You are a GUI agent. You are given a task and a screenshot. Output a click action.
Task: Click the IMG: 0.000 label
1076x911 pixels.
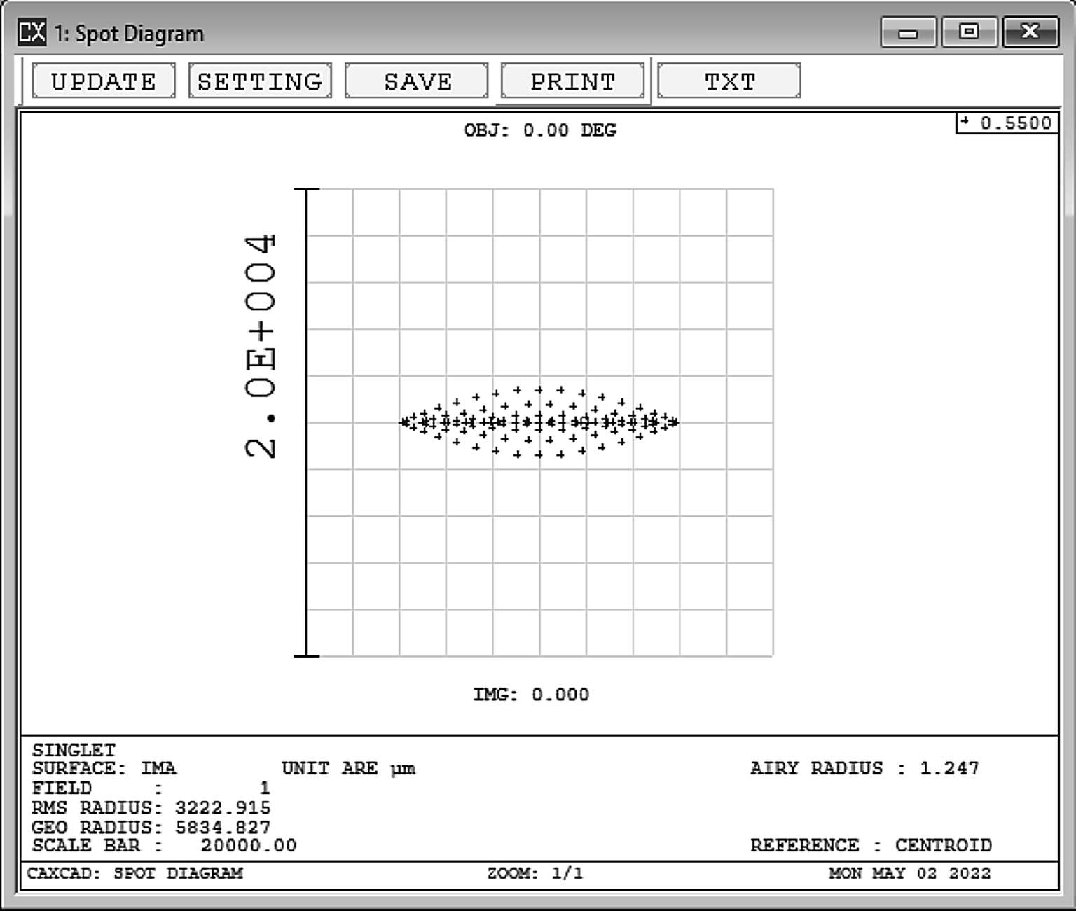(531, 695)
